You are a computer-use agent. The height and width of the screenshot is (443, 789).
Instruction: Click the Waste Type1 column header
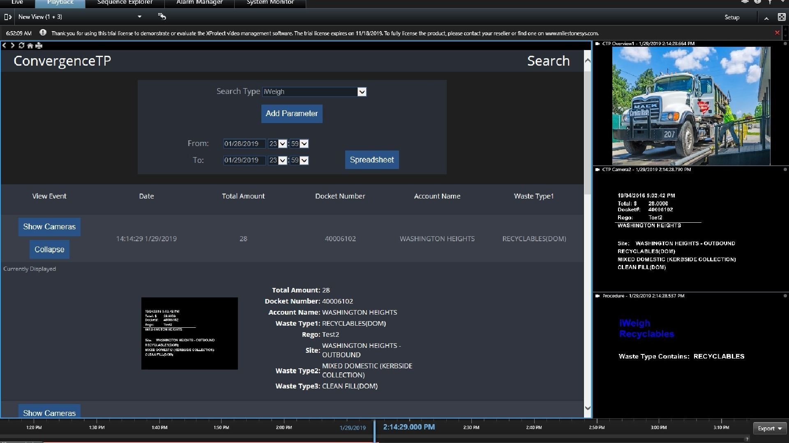click(534, 196)
